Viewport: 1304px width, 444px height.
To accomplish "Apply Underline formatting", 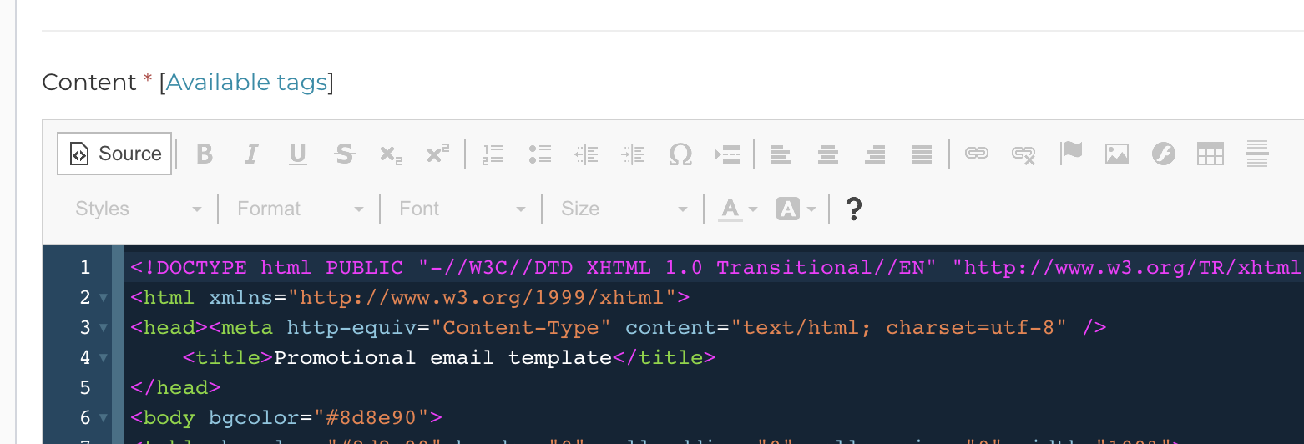I will [298, 154].
